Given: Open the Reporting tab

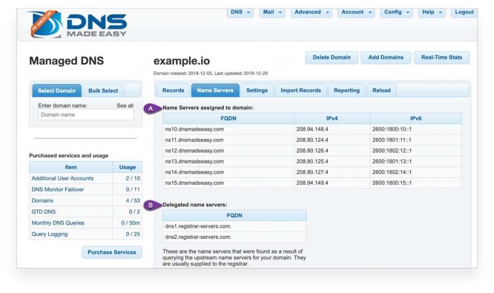Looking at the screenshot, I should pos(346,90).
